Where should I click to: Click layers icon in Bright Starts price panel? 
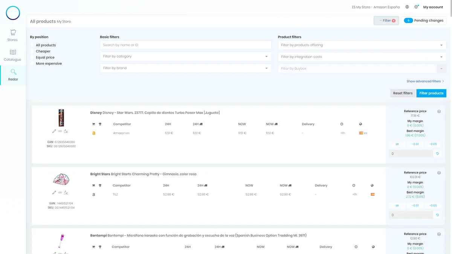tap(439, 173)
